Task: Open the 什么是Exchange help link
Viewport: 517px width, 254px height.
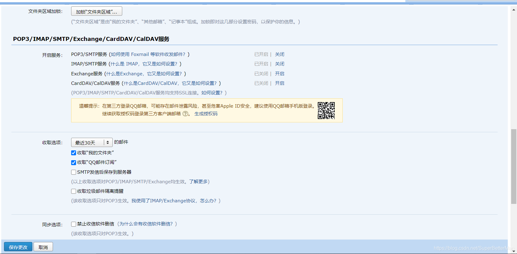Action: (144, 74)
